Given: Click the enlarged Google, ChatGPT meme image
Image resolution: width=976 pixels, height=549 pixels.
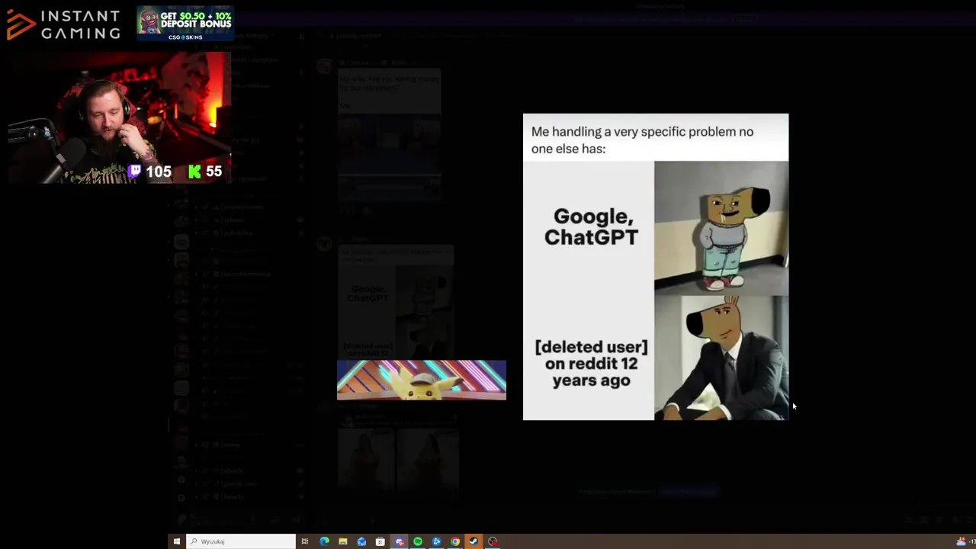Looking at the screenshot, I should click(656, 267).
